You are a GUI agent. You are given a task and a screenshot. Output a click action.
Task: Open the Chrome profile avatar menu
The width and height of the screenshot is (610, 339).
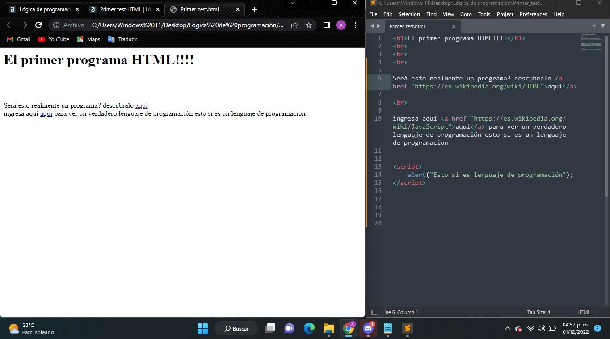[x=341, y=25]
